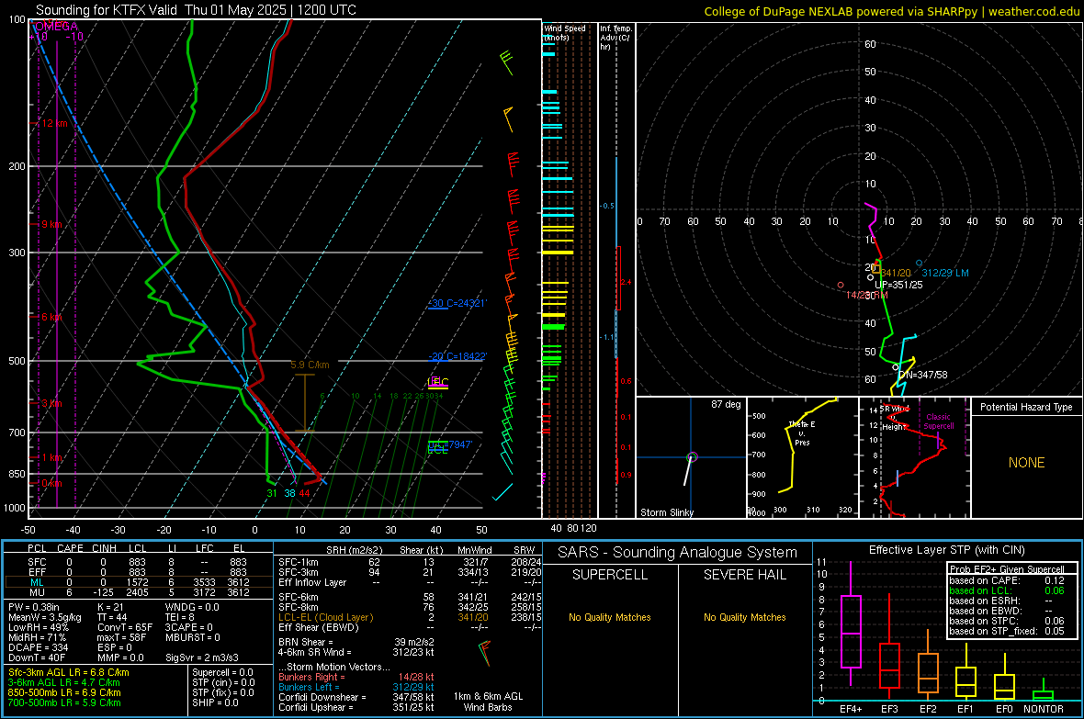Click '1km & 6km AGL Wind Barbs' caption
The image size is (1084, 719).
(488, 702)
